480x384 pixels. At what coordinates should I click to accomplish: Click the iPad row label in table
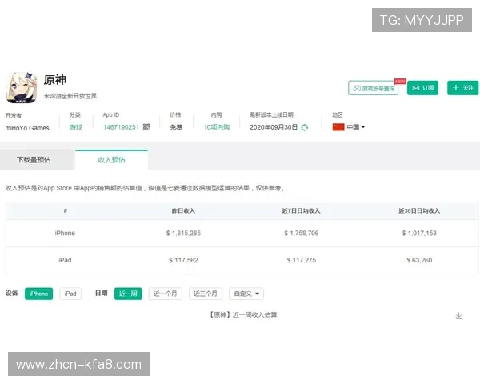[65, 260]
